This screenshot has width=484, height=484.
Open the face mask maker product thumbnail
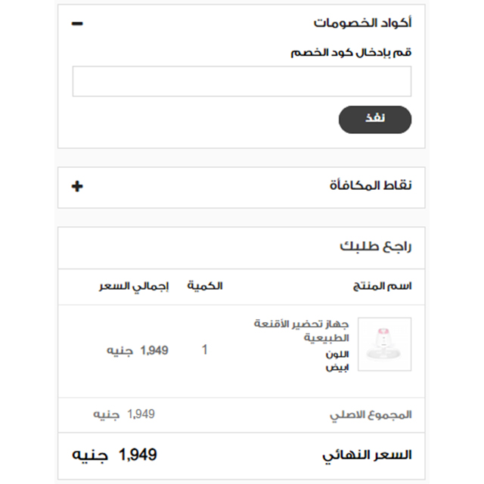pos(385,344)
